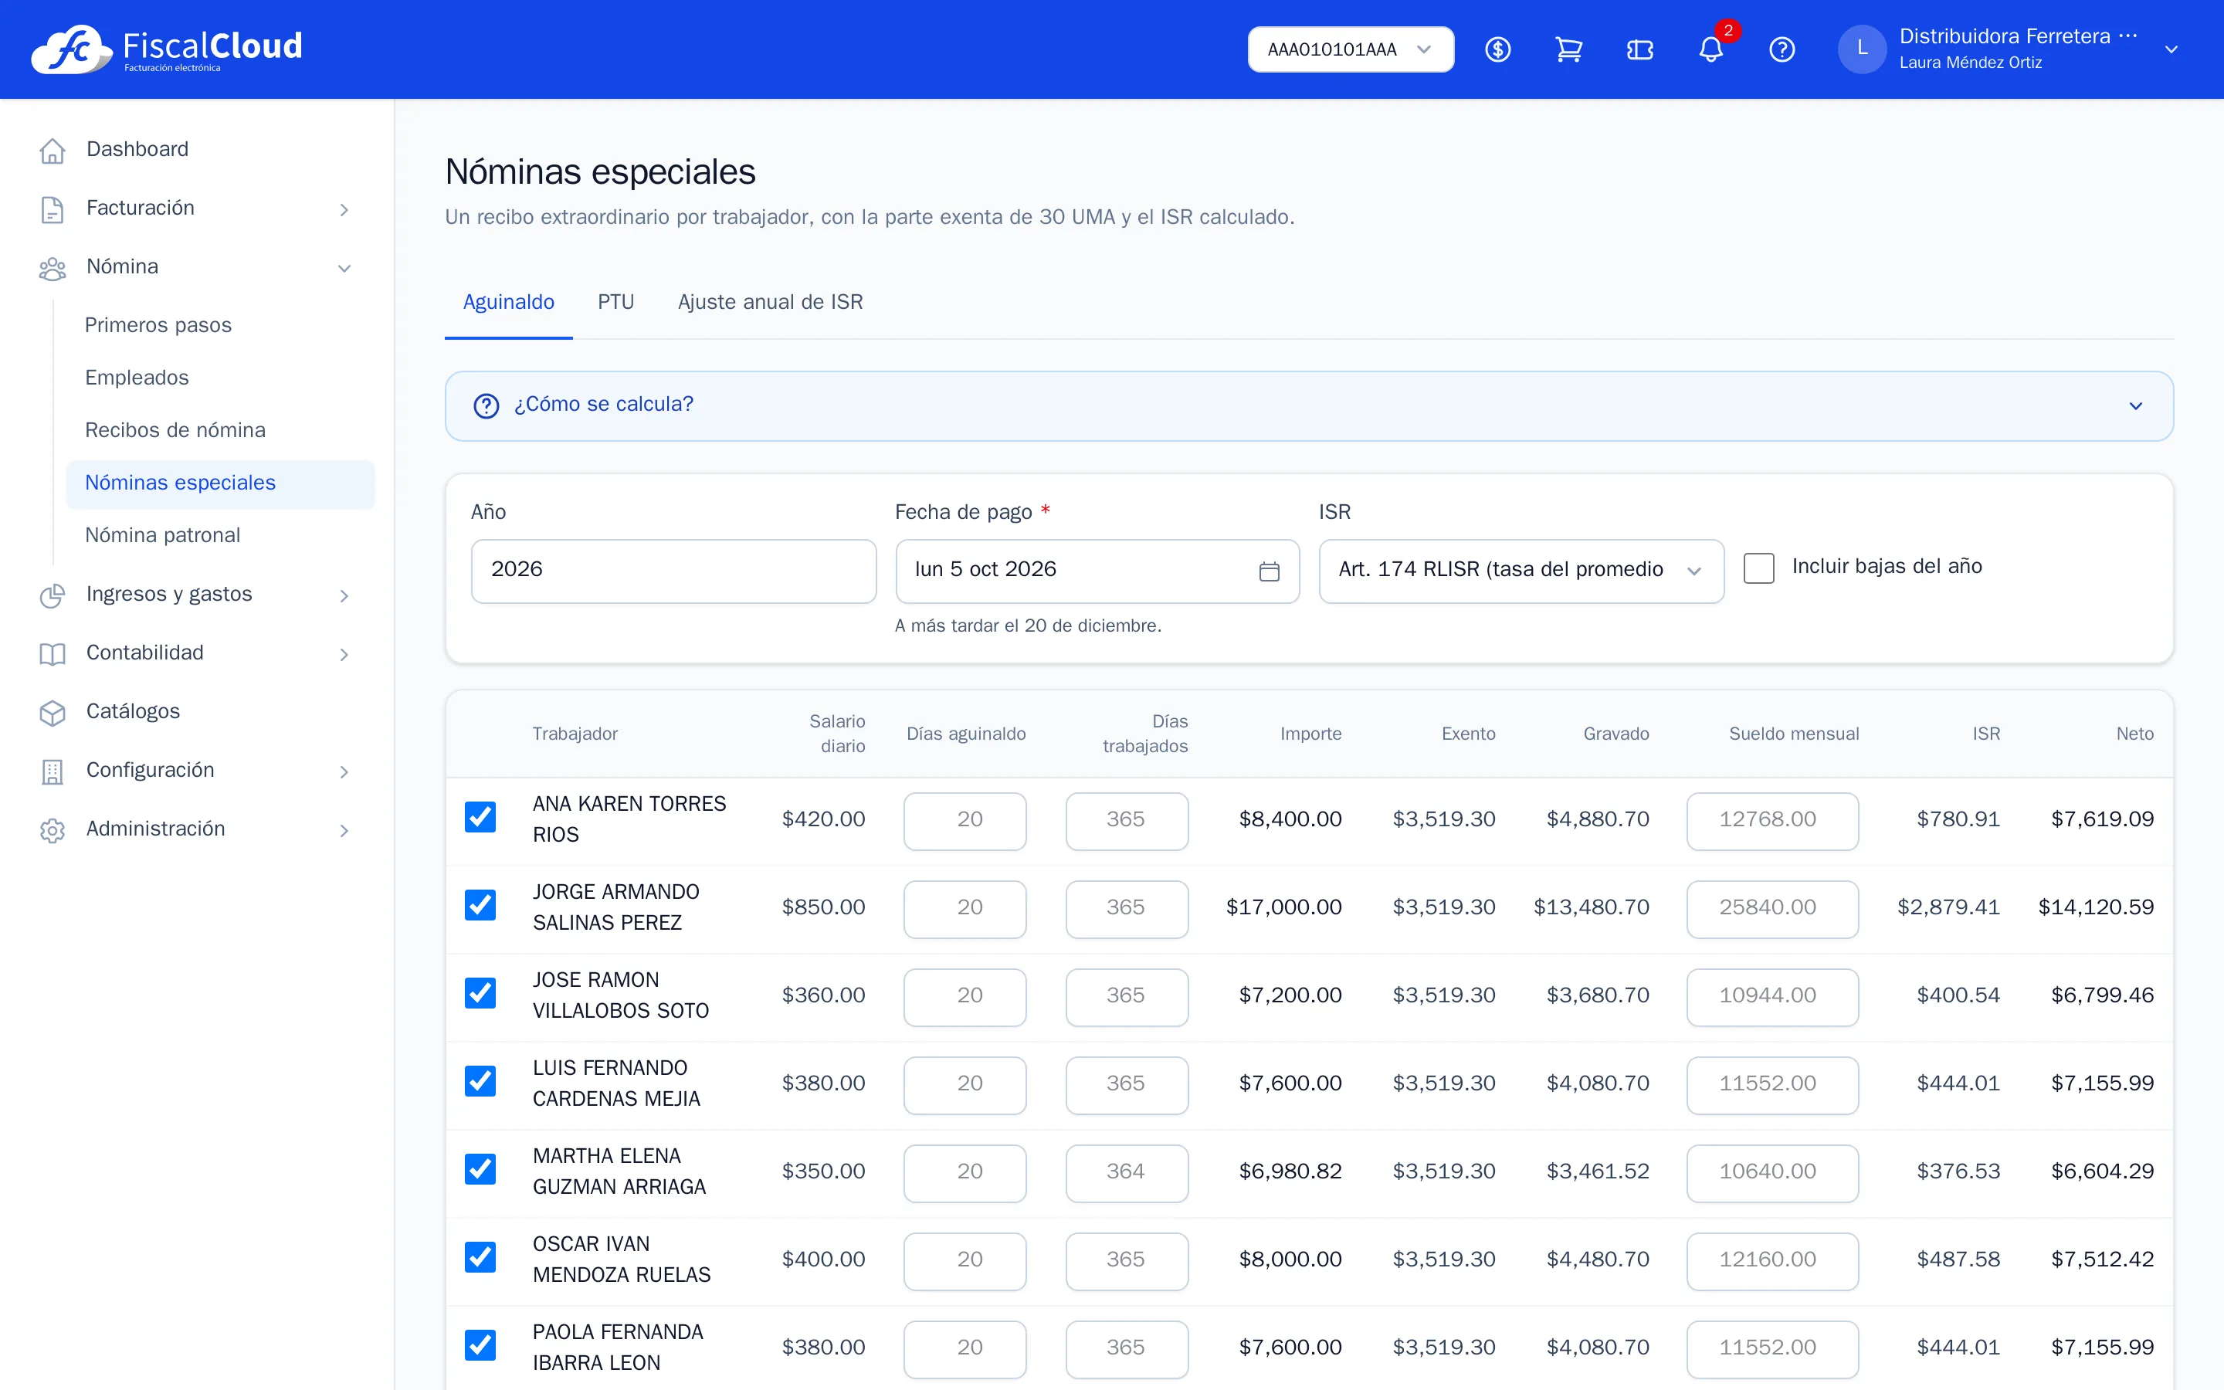This screenshot has height=1390, width=2224.
Task: Edit Sueldo mensual 12768.00 for Ana Karen
Action: pyautogui.click(x=1771, y=821)
